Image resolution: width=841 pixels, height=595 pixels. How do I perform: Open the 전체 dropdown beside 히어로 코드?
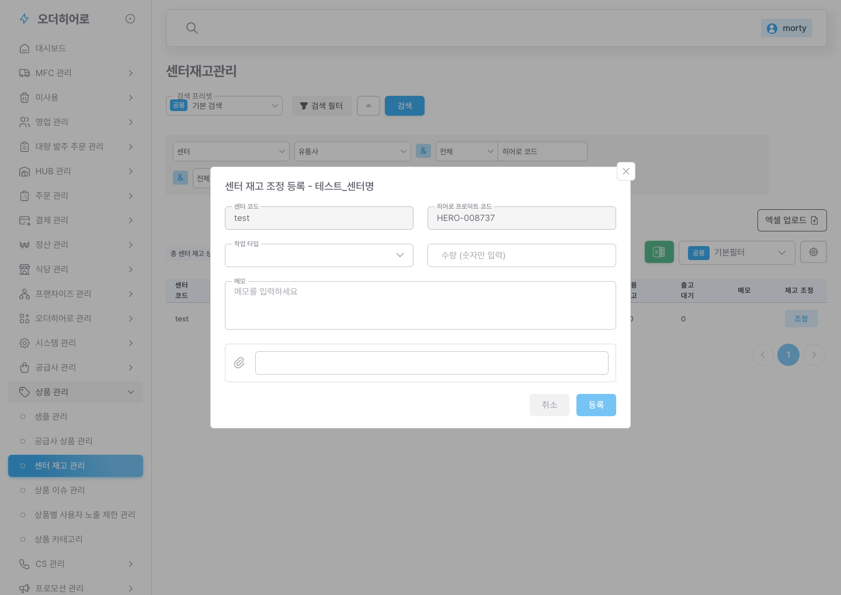(x=467, y=151)
